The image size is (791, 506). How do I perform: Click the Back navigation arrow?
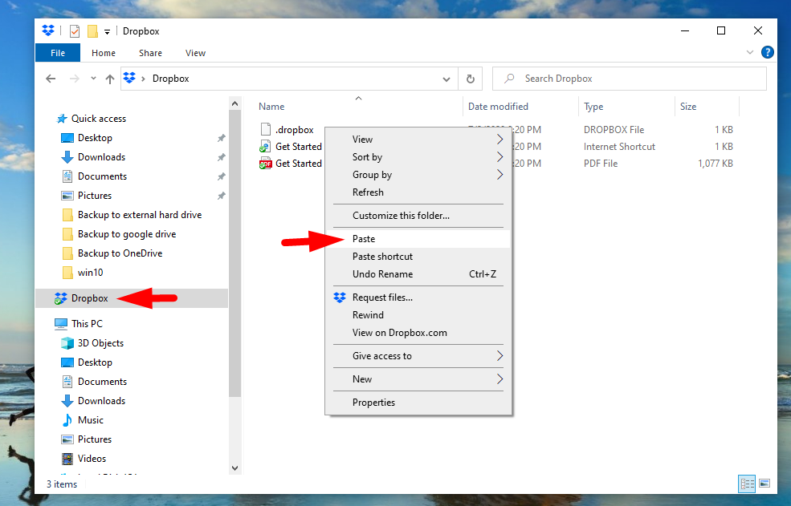51,79
